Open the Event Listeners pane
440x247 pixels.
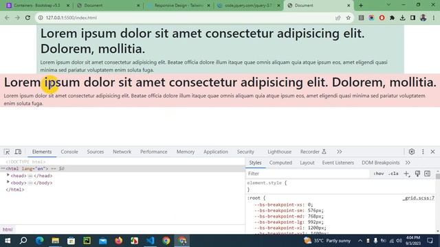338,163
